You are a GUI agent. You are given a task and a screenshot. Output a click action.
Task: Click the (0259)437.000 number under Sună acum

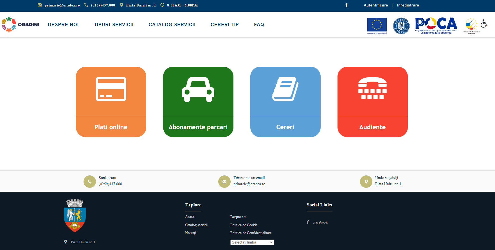[x=110, y=184]
